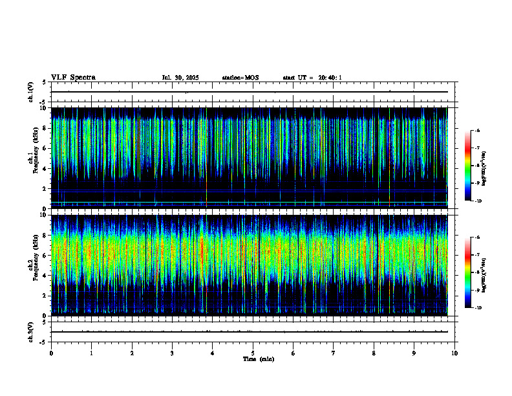This screenshot has width=512, height=396.
Task: Click the time axis tick label '6'
Action: 293,353
